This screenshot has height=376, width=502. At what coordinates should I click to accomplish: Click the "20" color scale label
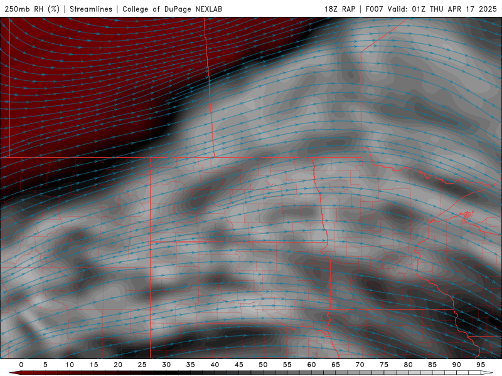[118, 365]
